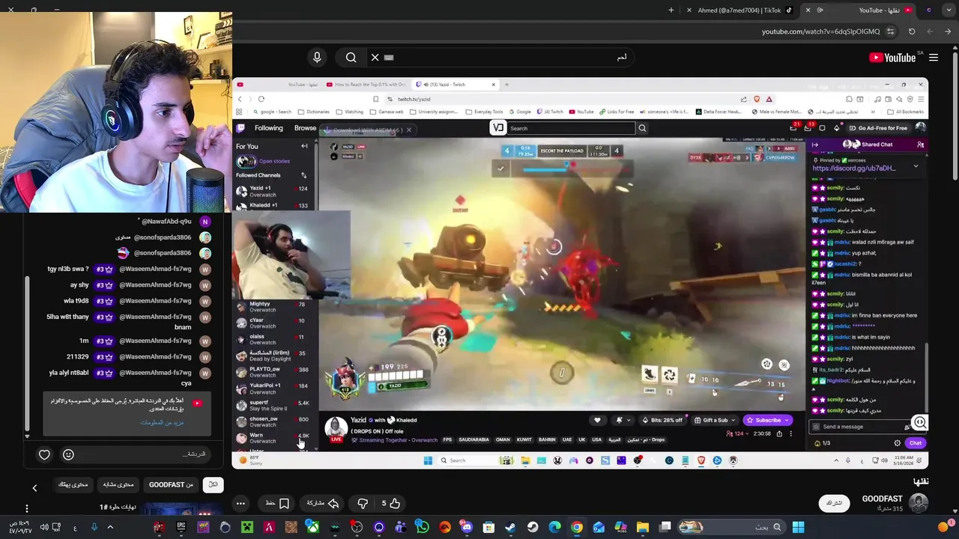
Task: Click the 'tgy nl3b swa ?' chat message
Action: coord(68,269)
